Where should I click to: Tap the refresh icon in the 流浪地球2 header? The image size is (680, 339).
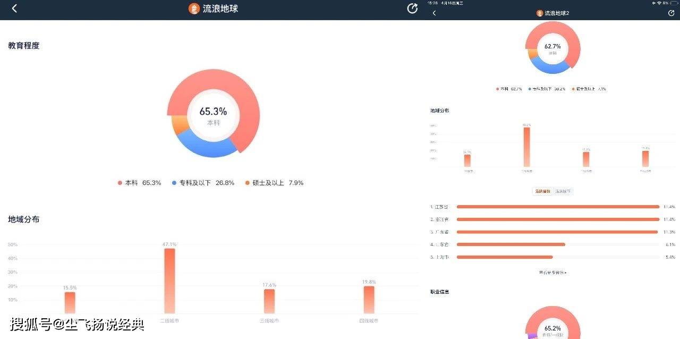point(671,13)
